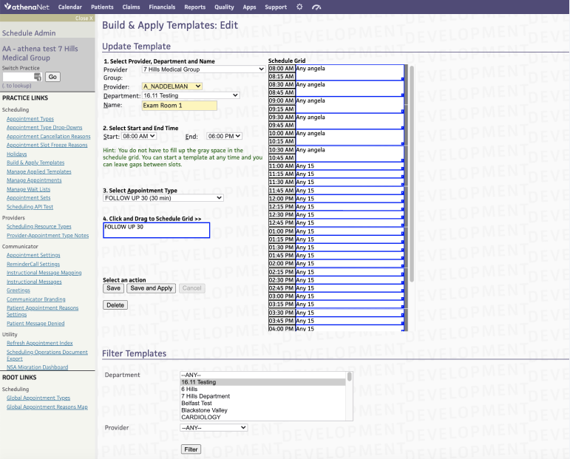570x459 pixels.
Task: Close the Schedule Admin sidebar
Action: [84, 18]
